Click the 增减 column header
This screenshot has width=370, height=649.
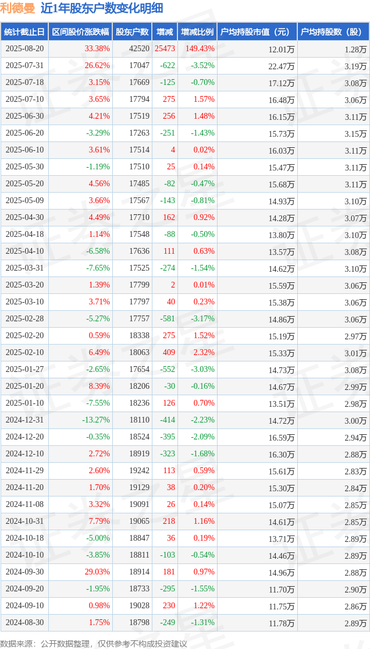[x=164, y=31]
